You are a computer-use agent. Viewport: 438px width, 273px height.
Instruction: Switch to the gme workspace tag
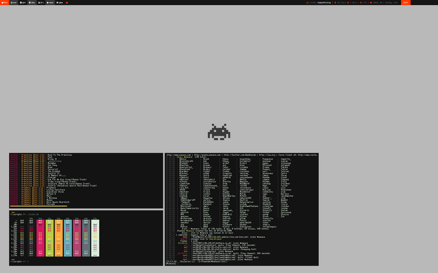(x=59, y=2)
